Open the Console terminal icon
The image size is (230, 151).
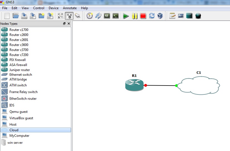click(x=116, y=16)
